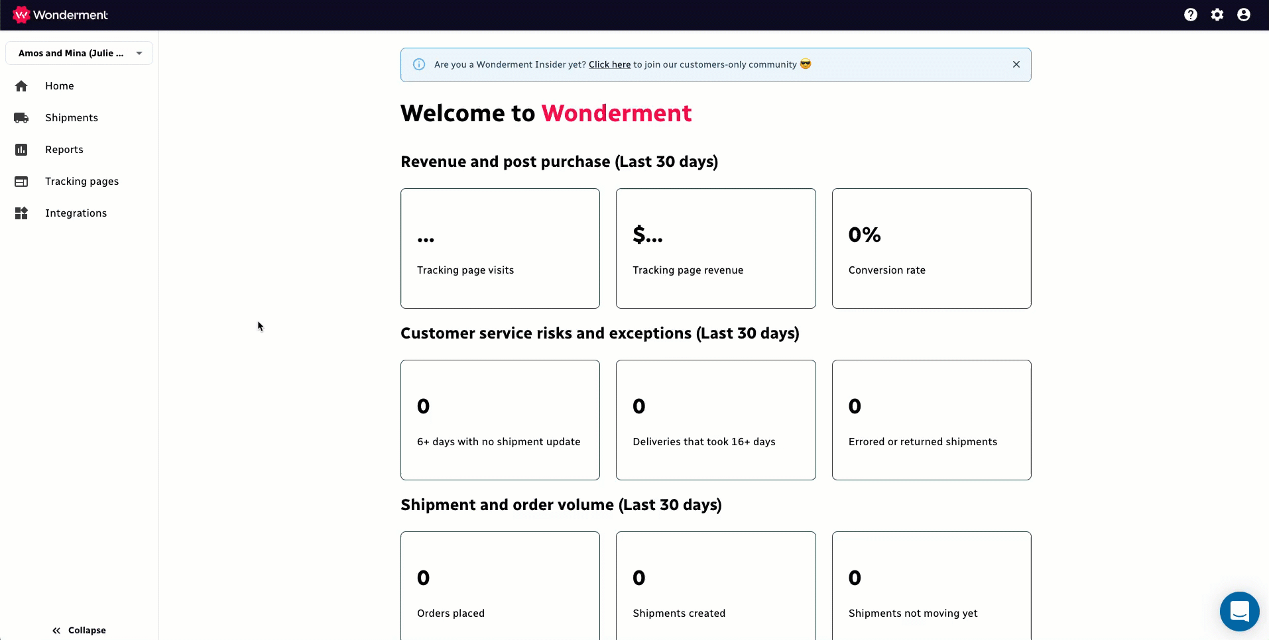Open Tracking pages from sidebar

tap(82, 182)
